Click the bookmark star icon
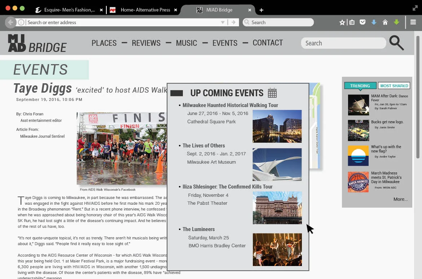This screenshot has width=422, height=279. [342, 22]
